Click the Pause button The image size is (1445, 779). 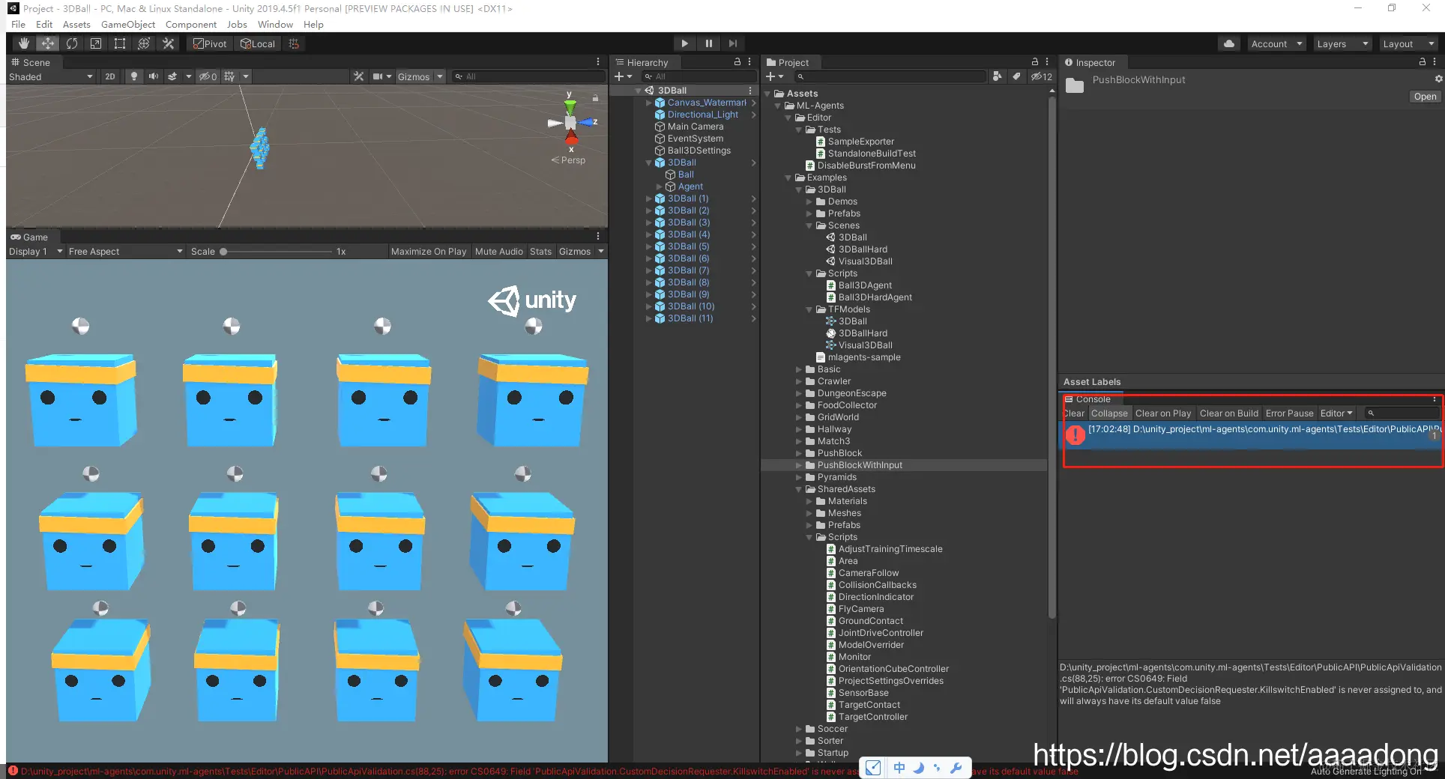[708, 43]
